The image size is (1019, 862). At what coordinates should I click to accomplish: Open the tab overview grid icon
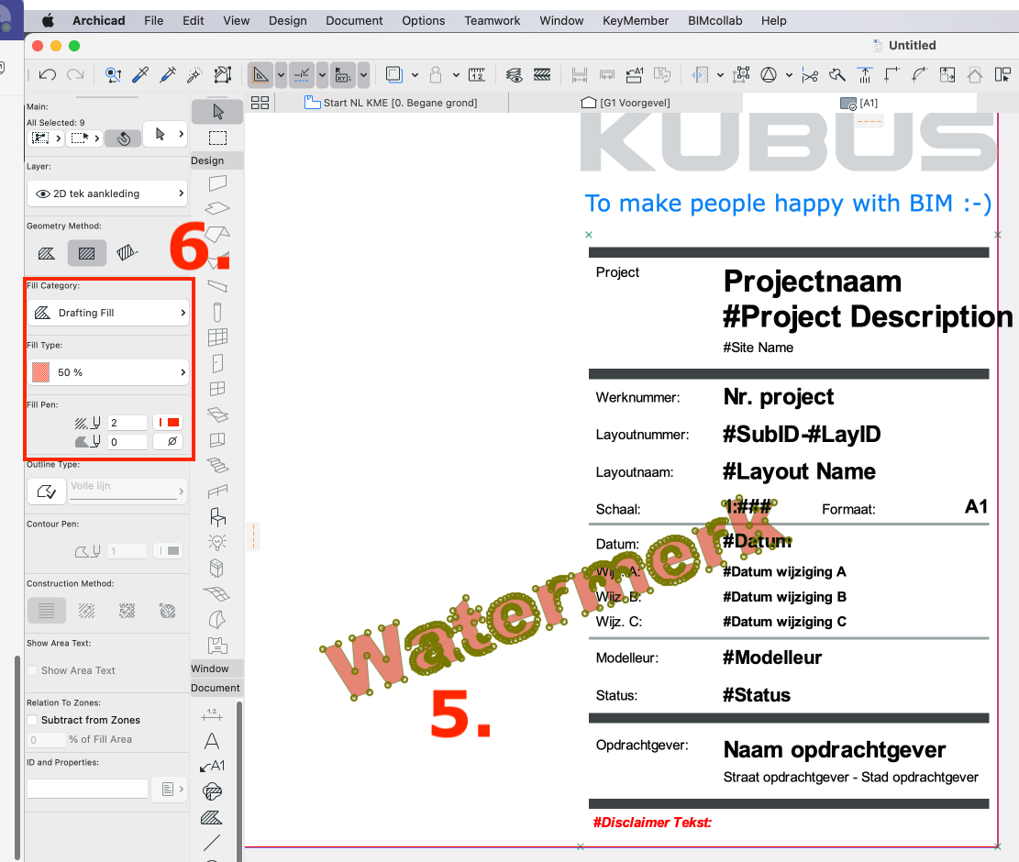[260, 103]
